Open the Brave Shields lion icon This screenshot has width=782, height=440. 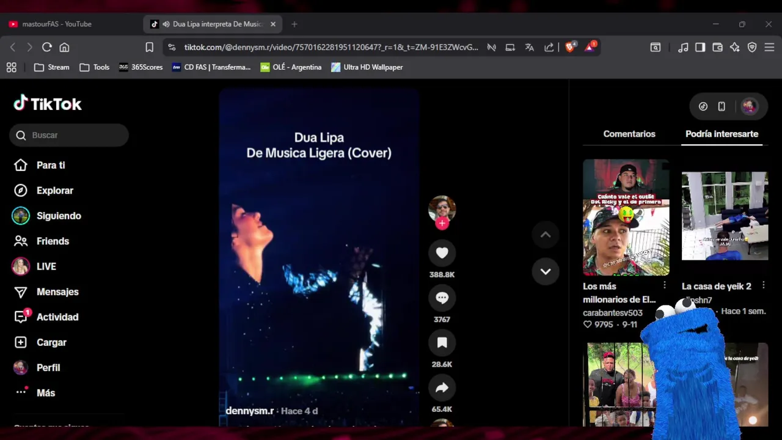pos(570,47)
